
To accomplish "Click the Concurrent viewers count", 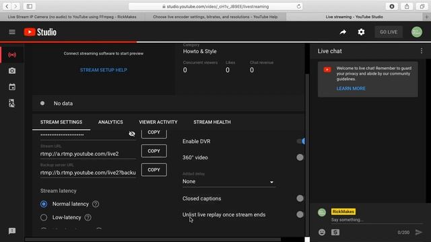I will 185,70.
